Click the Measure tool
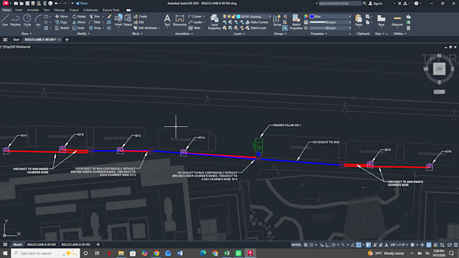The height and width of the screenshot is (258, 459). 397,20
